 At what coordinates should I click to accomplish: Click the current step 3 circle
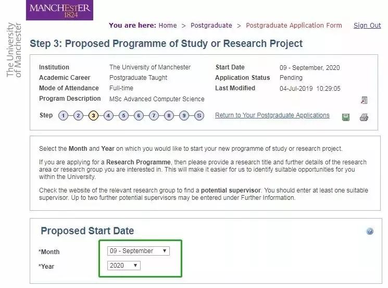[x=93, y=116]
